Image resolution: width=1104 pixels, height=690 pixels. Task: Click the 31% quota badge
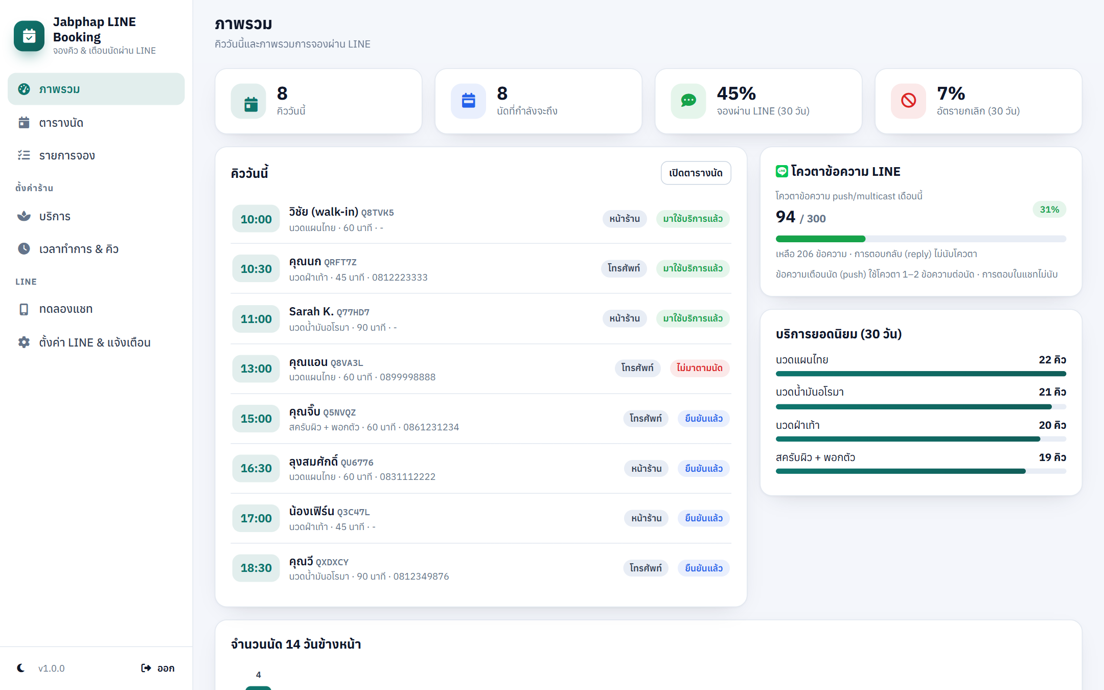pyautogui.click(x=1049, y=210)
